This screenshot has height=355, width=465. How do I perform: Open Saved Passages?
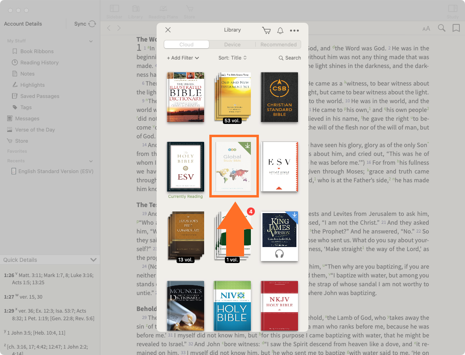[x=36, y=96]
